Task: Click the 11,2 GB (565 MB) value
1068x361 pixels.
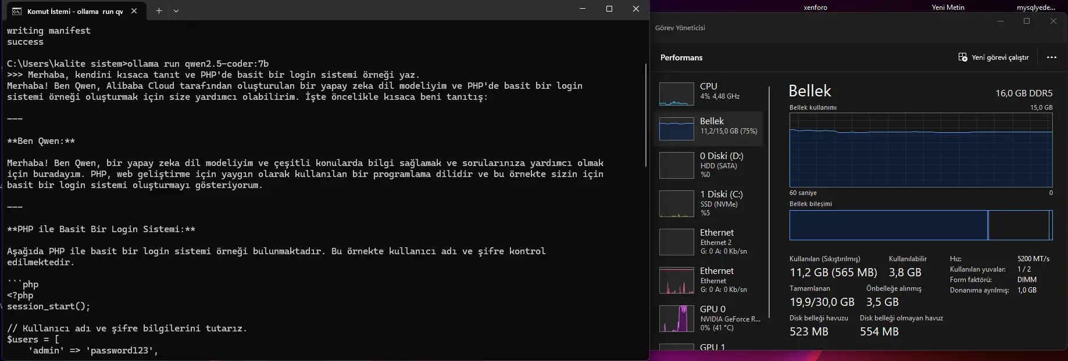Action: click(833, 272)
